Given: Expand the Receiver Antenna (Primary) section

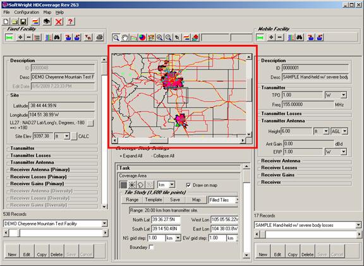Looking at the screenshot, I should [40, 169].
